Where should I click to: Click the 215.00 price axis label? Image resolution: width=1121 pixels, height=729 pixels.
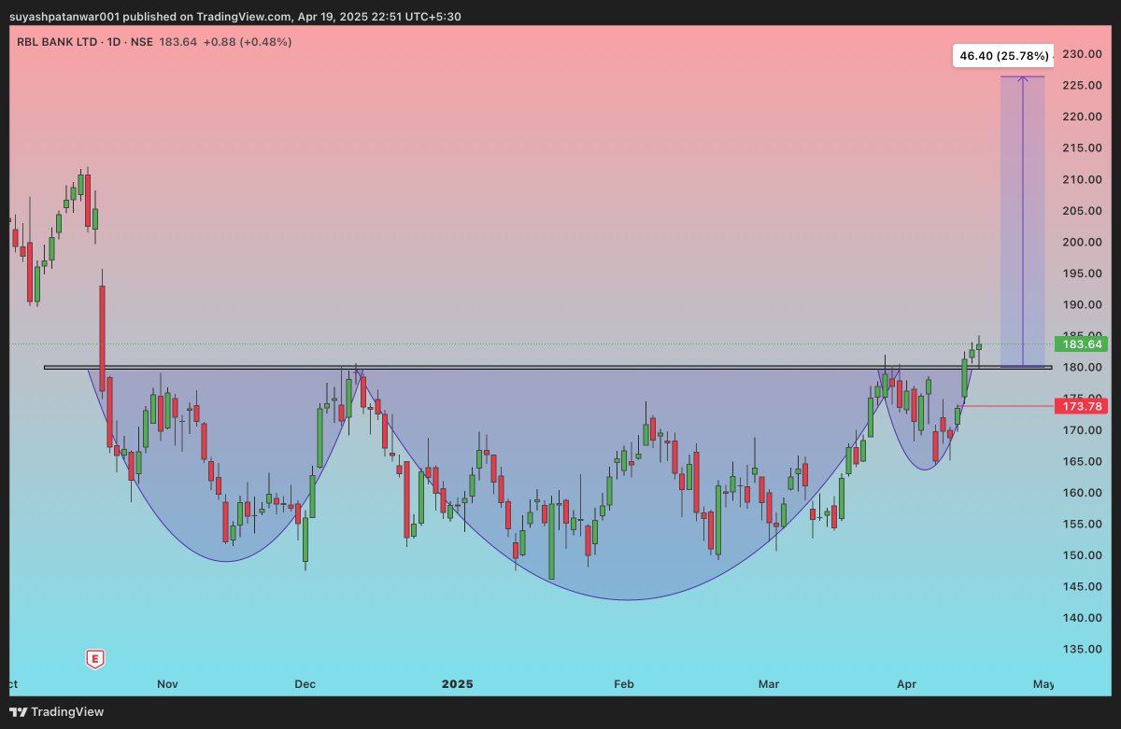click(x=1081, y=148)
